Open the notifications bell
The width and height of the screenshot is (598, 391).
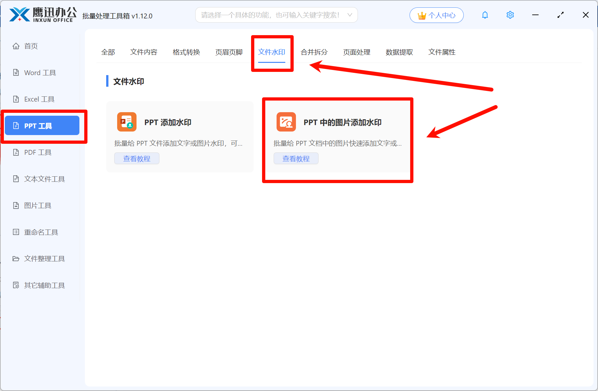coord(485,15)
